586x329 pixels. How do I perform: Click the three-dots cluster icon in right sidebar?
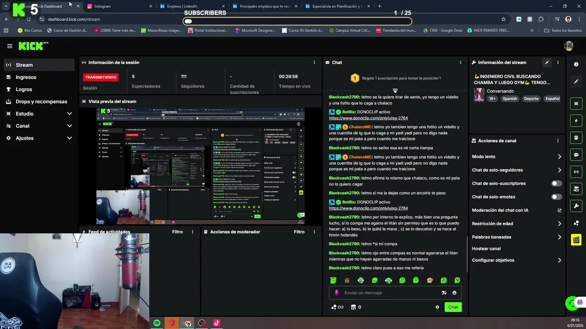tap(576, 223)
